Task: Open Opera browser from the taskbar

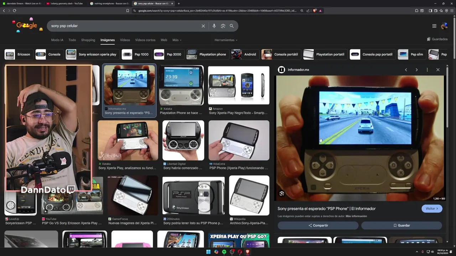Action: (240, 252)
